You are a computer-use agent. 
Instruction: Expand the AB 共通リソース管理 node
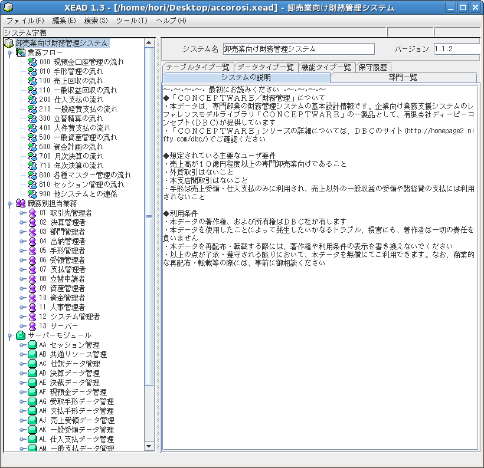pos(22,354)
